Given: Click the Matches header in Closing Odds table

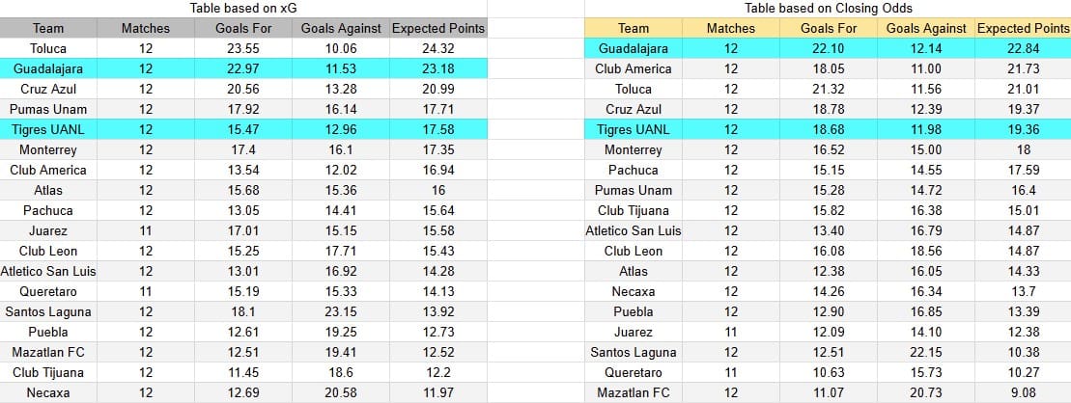Looking at the screenshot, I should tap(731, 28).
